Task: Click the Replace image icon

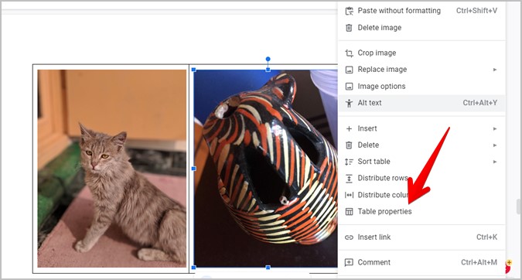Action: (349, 70)
